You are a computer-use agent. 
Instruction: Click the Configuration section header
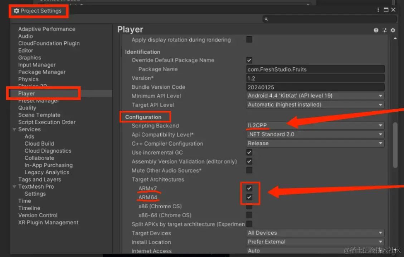[143, 117]
